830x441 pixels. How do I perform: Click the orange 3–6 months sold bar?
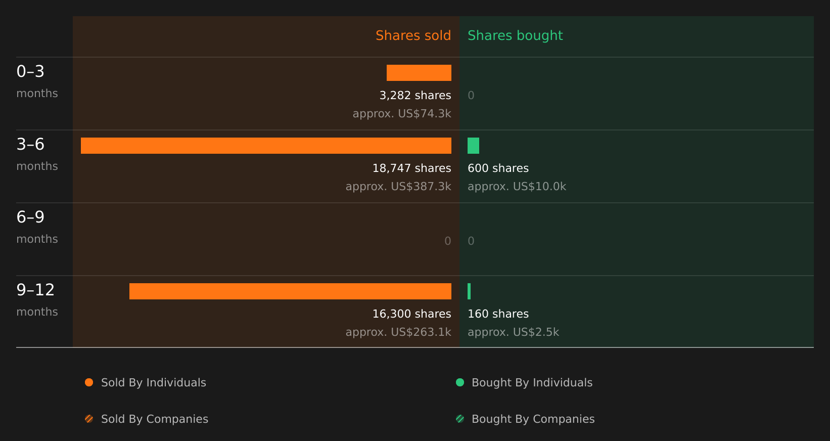[x=266, y=146]
